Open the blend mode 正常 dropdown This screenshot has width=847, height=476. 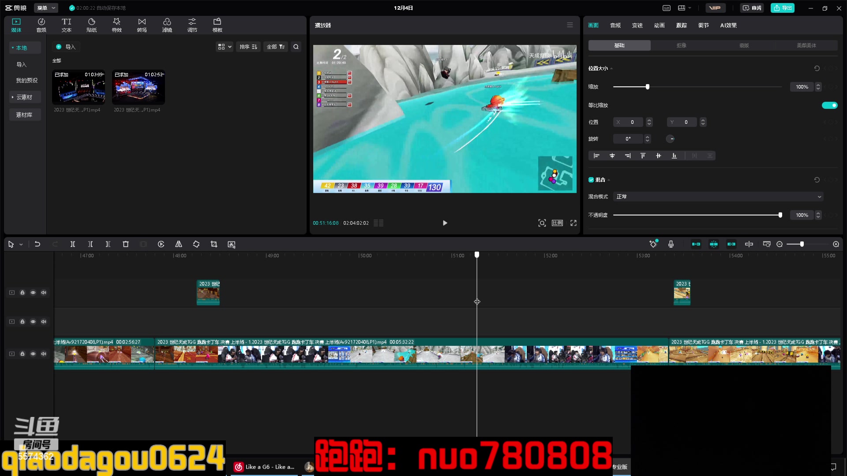point(718,197)
